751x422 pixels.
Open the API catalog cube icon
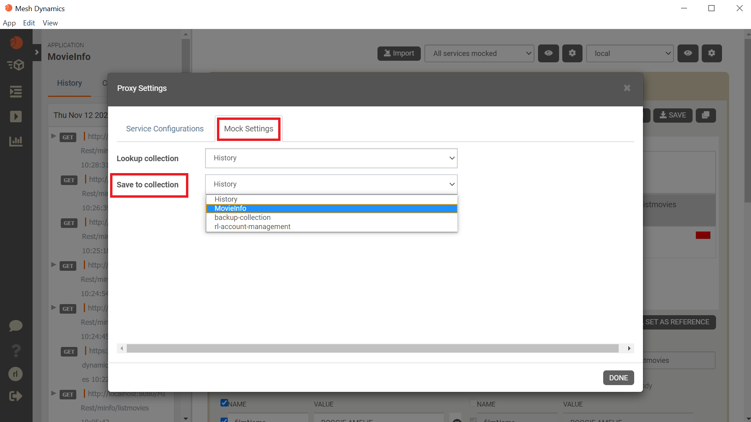click(x=16, y=65)
